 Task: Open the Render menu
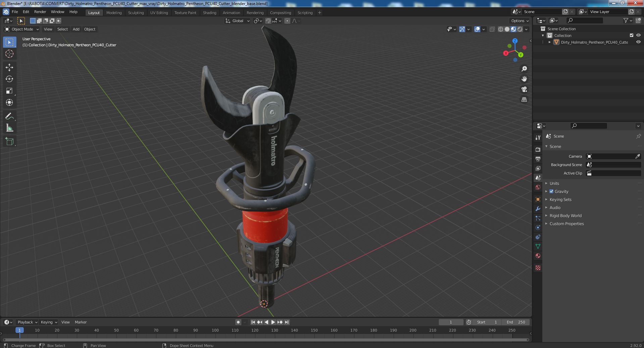tap(40, 12)
